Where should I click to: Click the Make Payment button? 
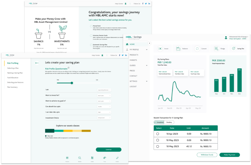pyautogui.click(x=229, y=155)
